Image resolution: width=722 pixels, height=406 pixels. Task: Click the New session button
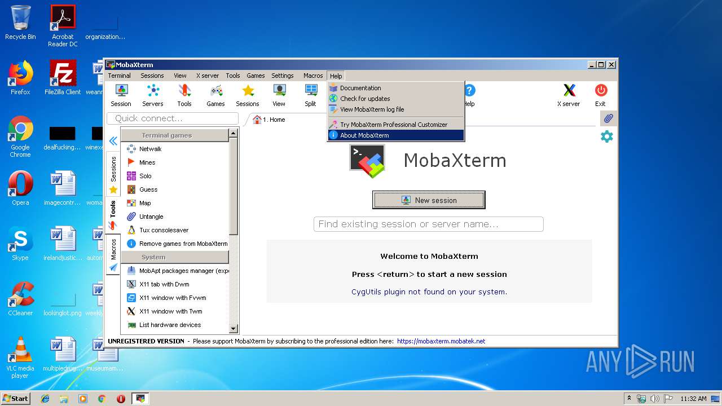tap(429, 200)
